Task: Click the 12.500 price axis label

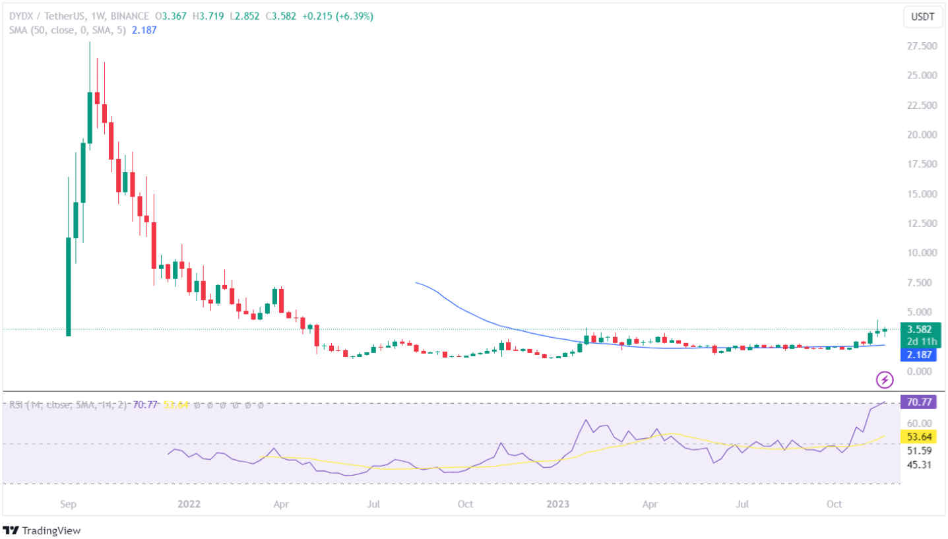Action: pyautogui.click(x=921, y=223)
